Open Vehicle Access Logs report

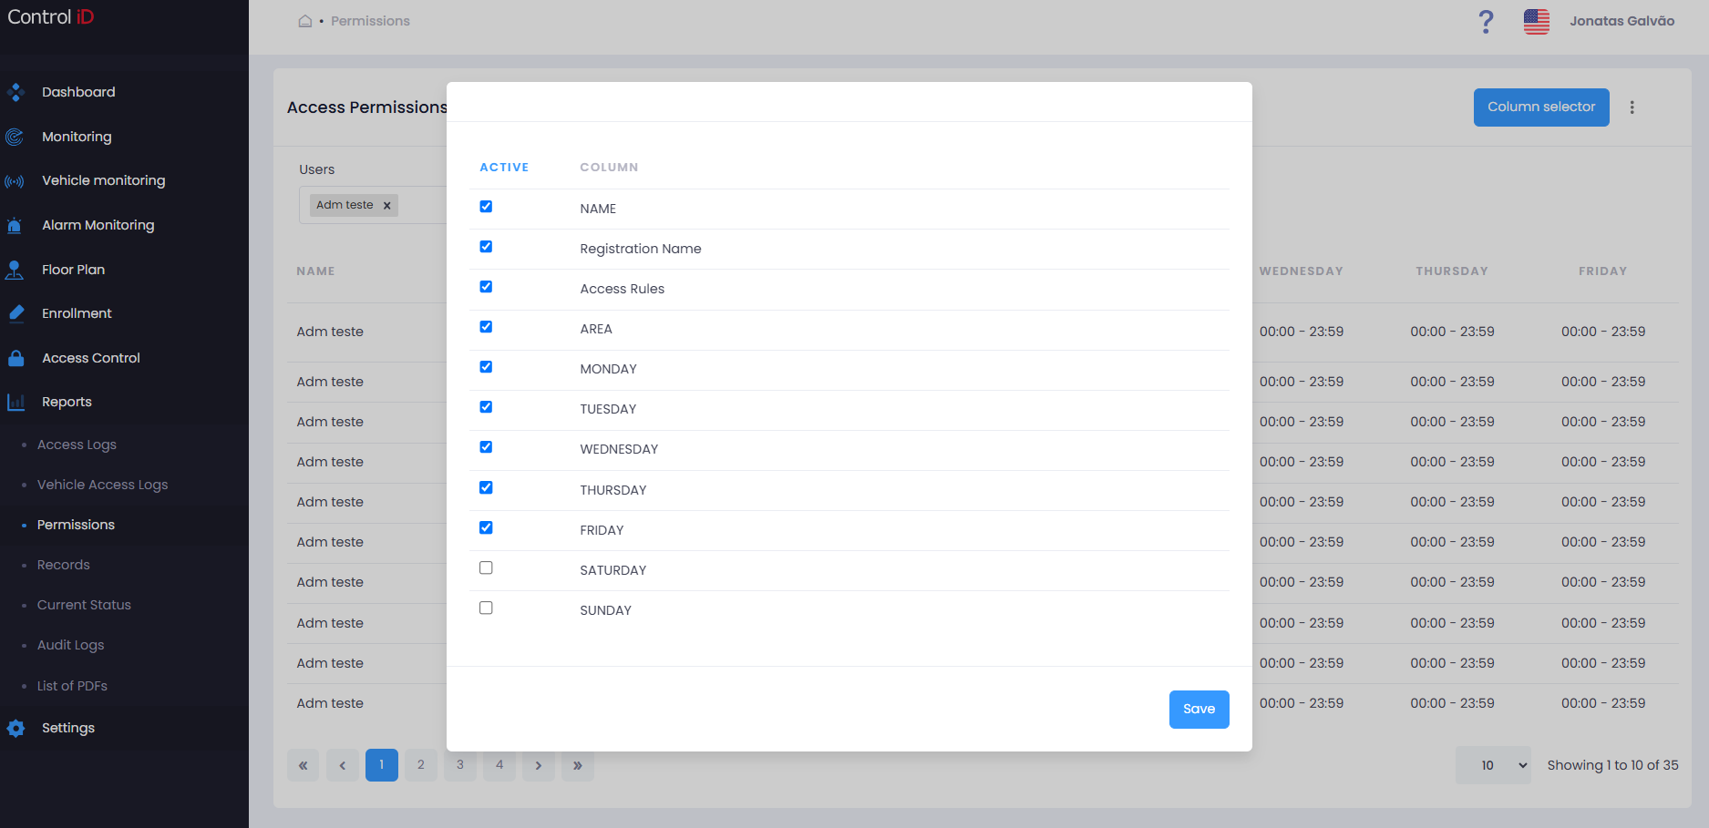(x=102, y=485)
